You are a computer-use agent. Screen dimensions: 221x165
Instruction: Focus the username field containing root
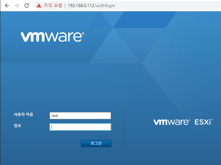[x=80, y=116]
